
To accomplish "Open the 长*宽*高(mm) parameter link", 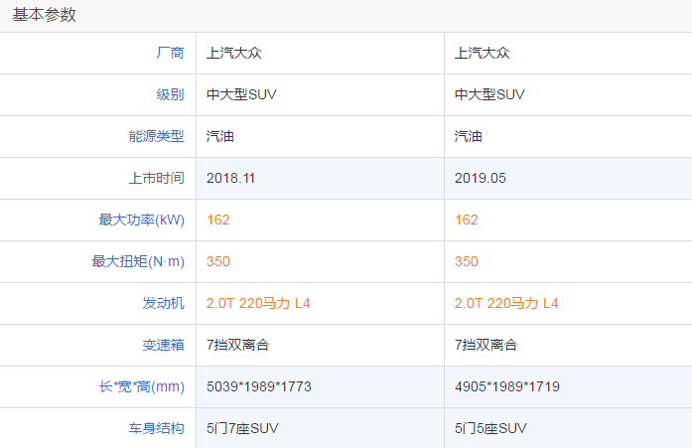I will coord(142,386).
